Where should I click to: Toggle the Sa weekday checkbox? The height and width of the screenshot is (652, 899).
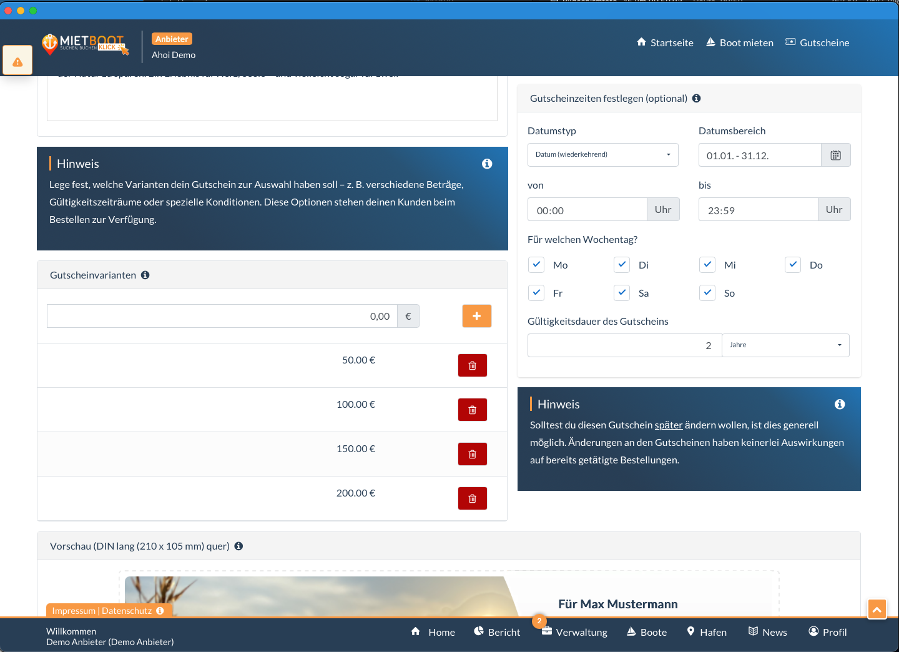[x=622, y=293]
